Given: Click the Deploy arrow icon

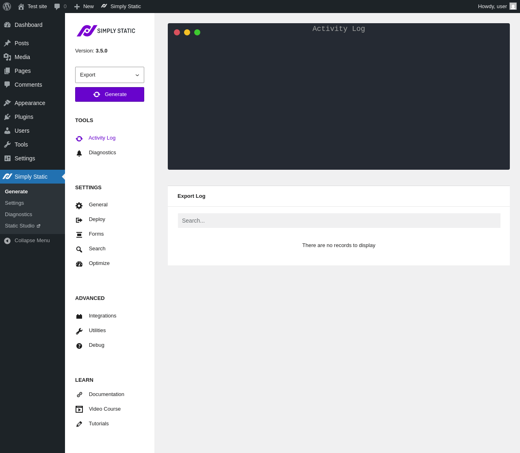Looking at the screenshot, I should coord(79,220).
